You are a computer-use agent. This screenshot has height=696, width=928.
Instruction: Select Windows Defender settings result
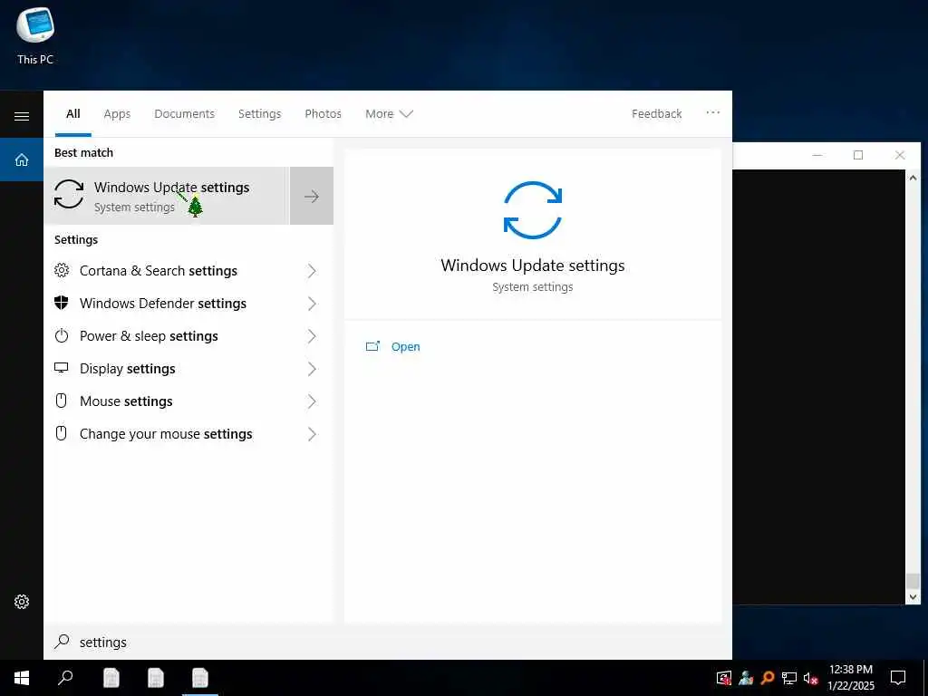click(x=188, y=303)
